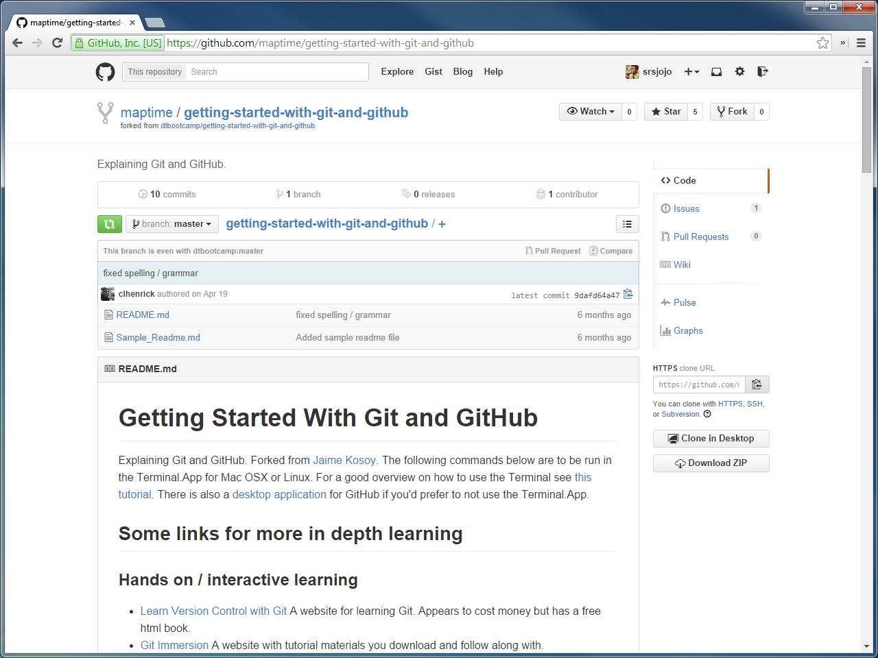
Task: Open the Pull Requests tab
Action: pos(711,236)
